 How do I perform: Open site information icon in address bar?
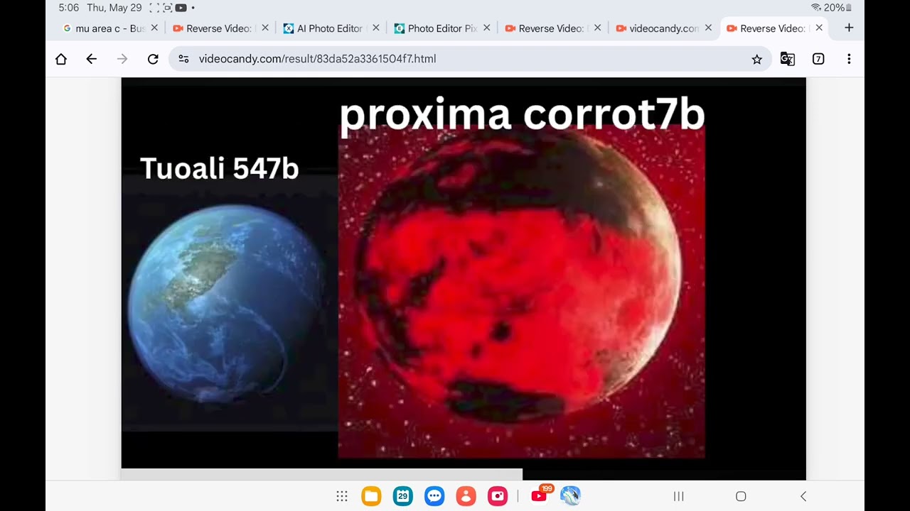[183, 59]
